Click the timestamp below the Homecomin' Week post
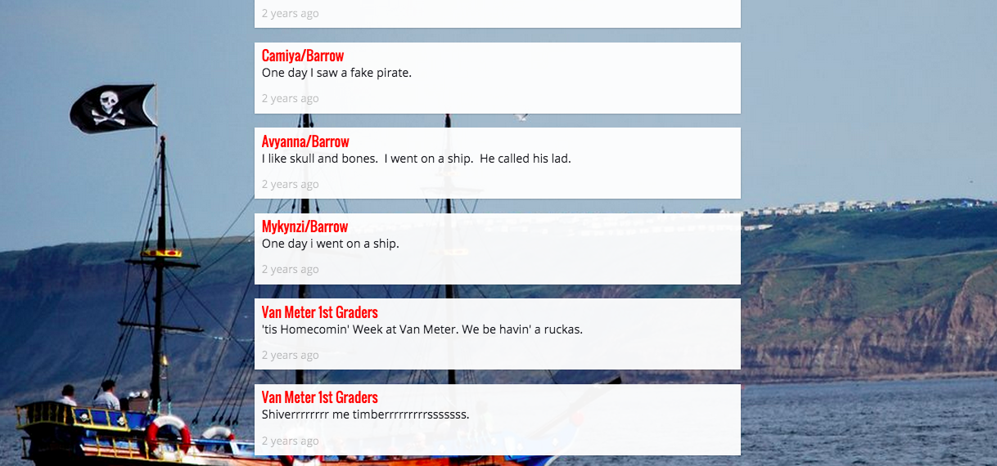 click(291, 356)
